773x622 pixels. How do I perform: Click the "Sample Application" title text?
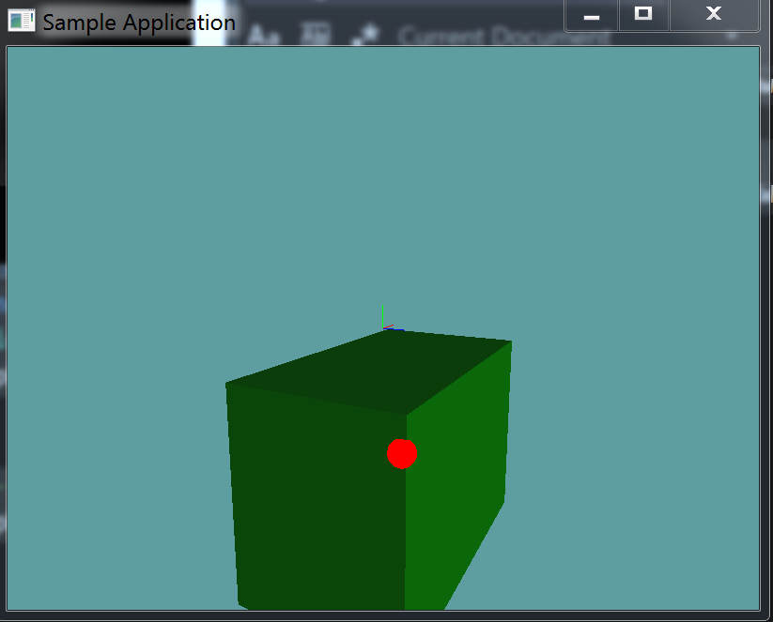point(139,22)
